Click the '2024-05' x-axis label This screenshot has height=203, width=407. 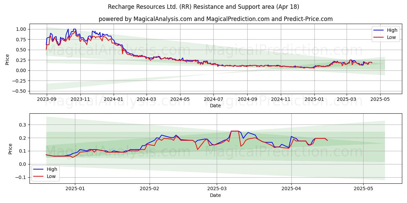[180, 99]
